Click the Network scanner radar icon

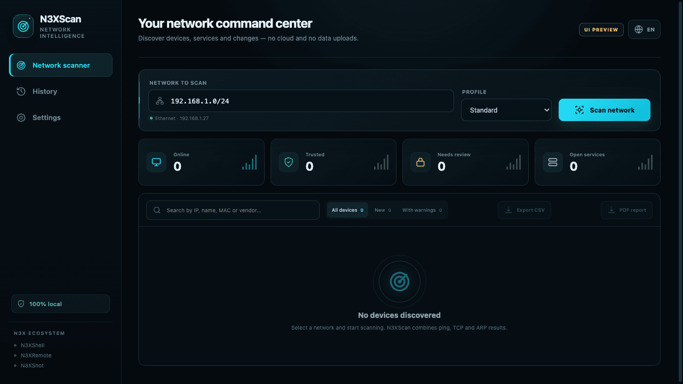tap(21, 65)
